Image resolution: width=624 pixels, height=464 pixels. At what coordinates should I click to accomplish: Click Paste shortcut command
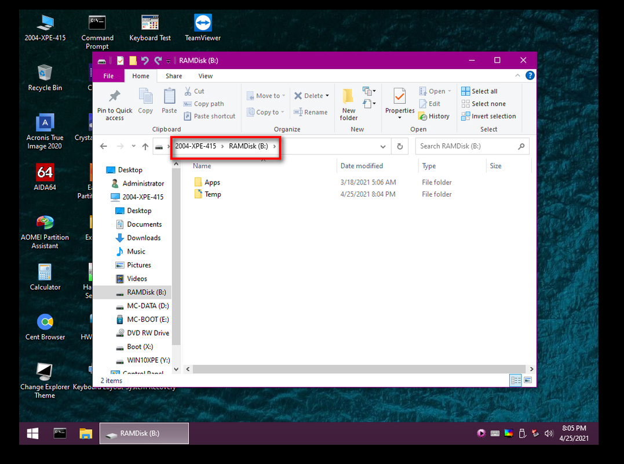[209, 117]
